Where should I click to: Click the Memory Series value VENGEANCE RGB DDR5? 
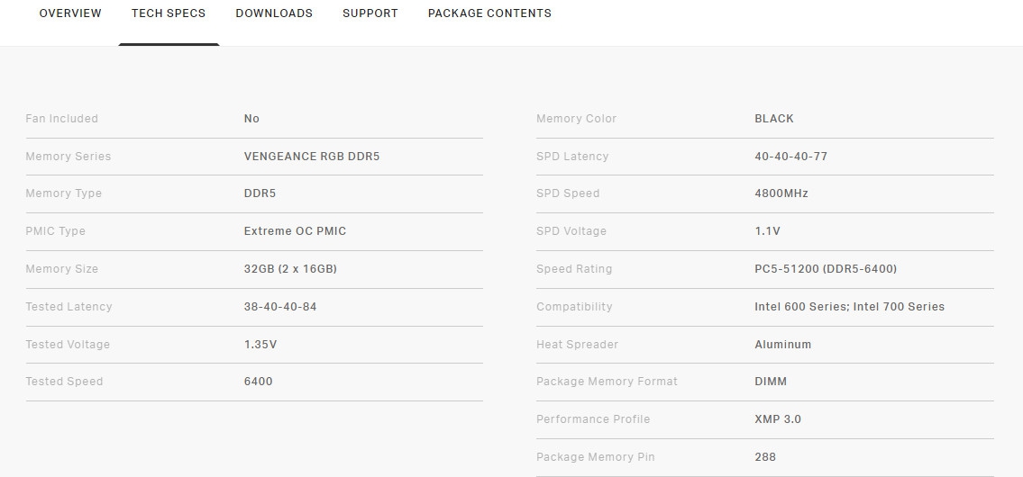point(312,157)
